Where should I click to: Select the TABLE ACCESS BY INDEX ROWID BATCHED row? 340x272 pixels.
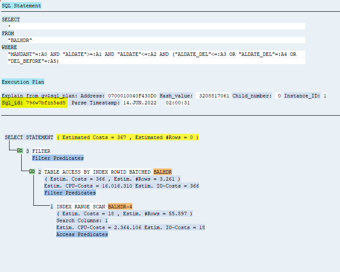97,172
